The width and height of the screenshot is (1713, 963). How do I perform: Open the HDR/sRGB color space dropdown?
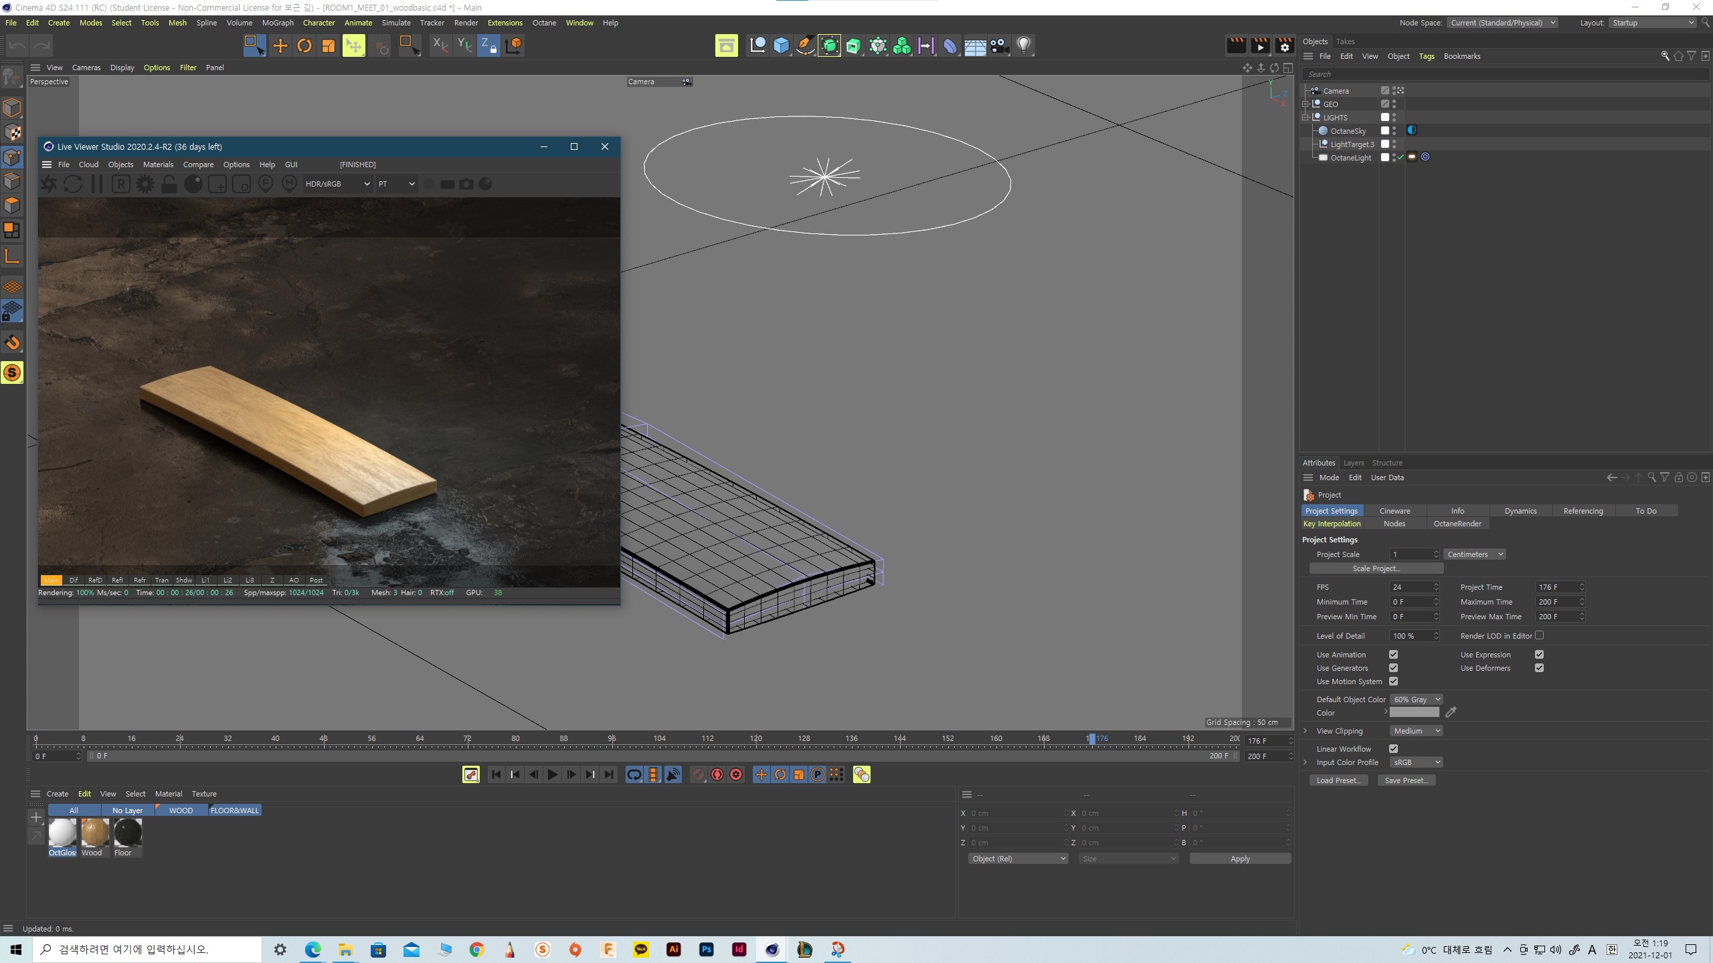tap(338, 183)
